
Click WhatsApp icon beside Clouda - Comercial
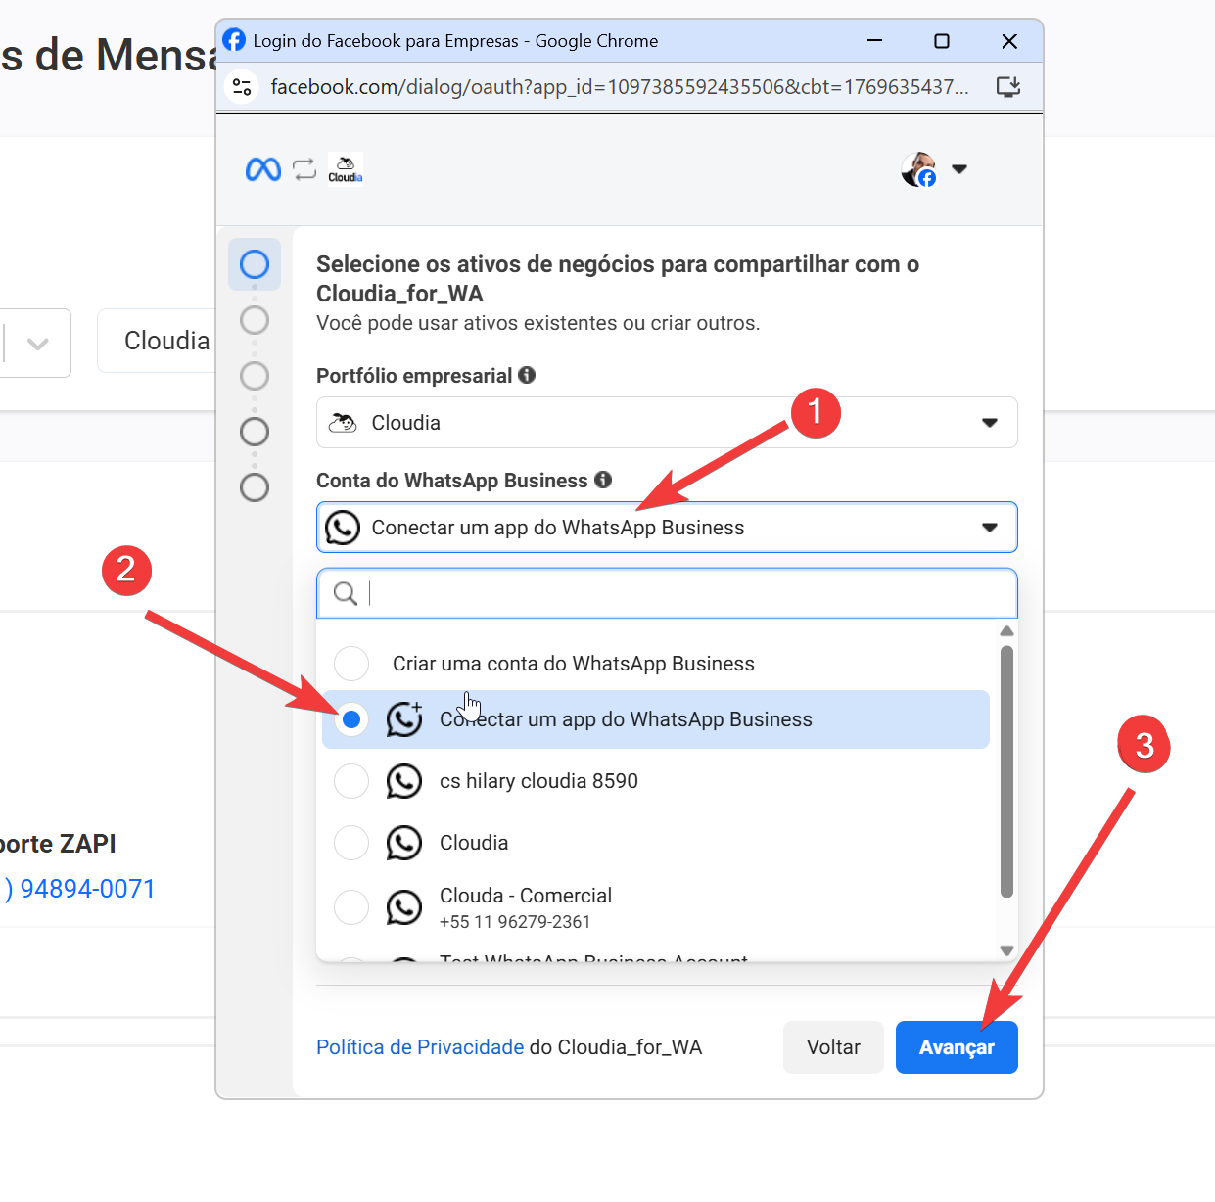tap(404, 907)
